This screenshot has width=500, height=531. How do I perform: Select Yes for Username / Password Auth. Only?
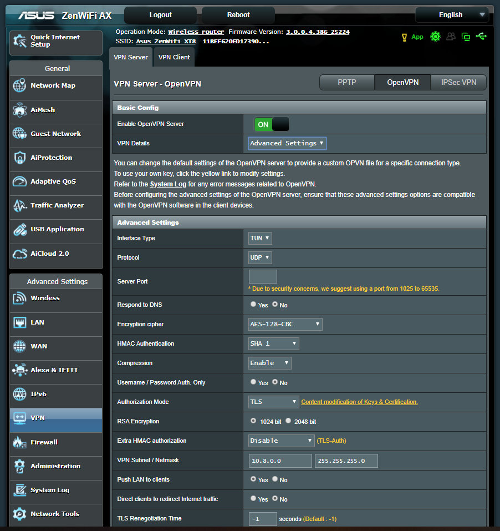253,382
